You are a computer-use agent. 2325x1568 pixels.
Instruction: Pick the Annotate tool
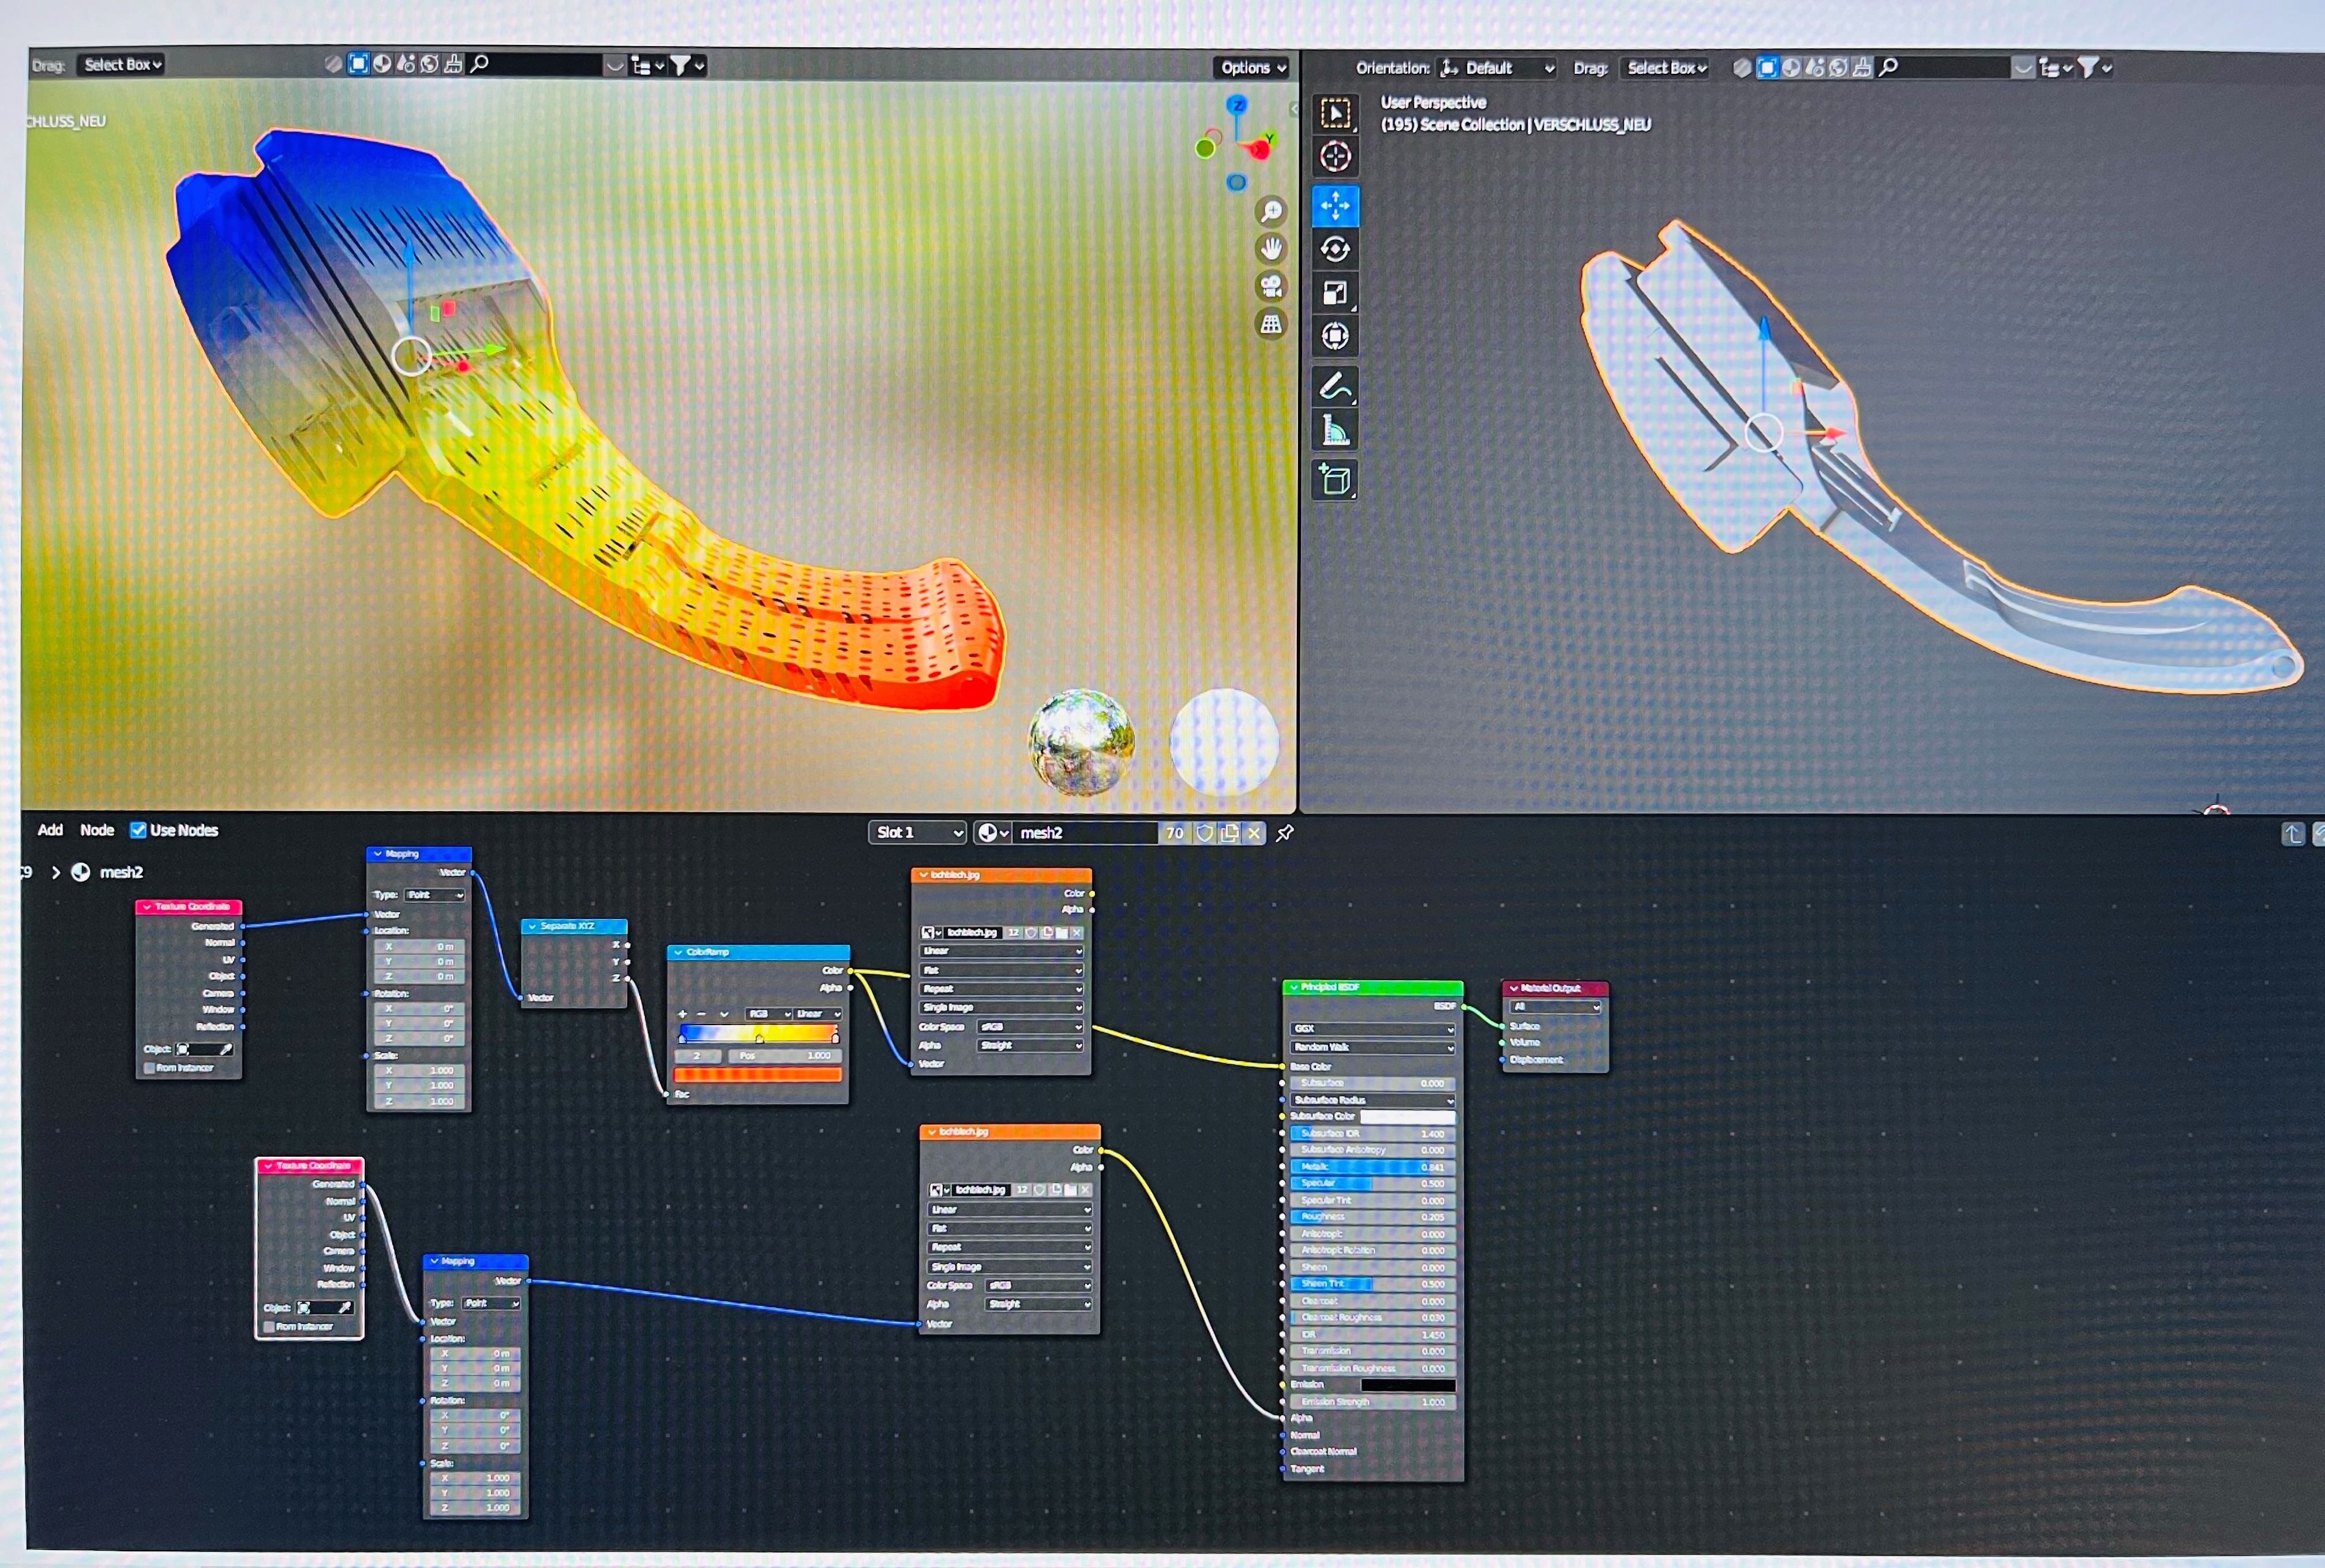point(1335,387)
